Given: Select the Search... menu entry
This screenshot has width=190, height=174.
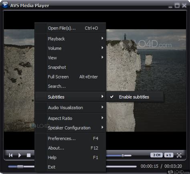Looking at the screenshot, I should (x=71, y=86).
